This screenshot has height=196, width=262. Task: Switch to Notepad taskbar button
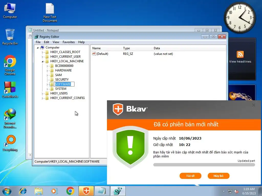point(102,191)
